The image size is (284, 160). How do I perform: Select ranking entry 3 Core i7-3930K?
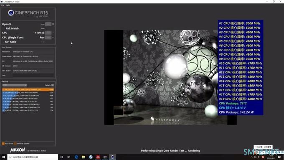click(x=28, y=96)
